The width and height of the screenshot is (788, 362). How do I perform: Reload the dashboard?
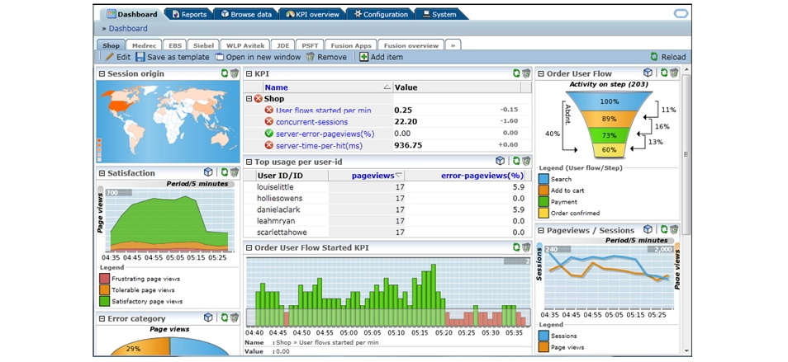tap(668, 57)
